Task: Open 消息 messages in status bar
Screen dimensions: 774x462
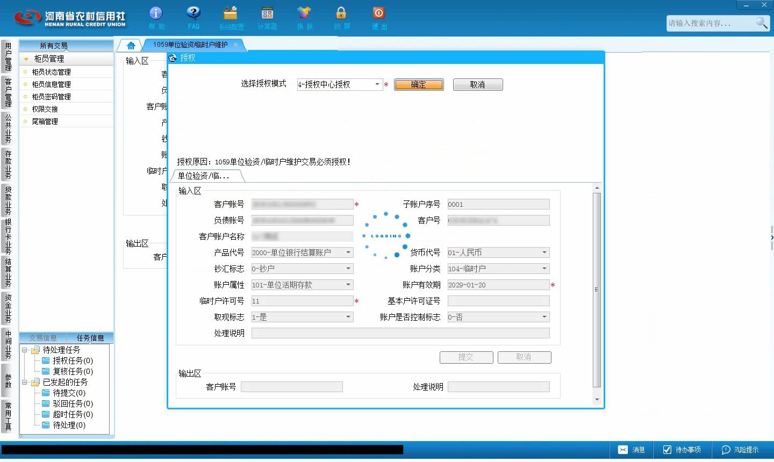Action: tap(632, 450)
